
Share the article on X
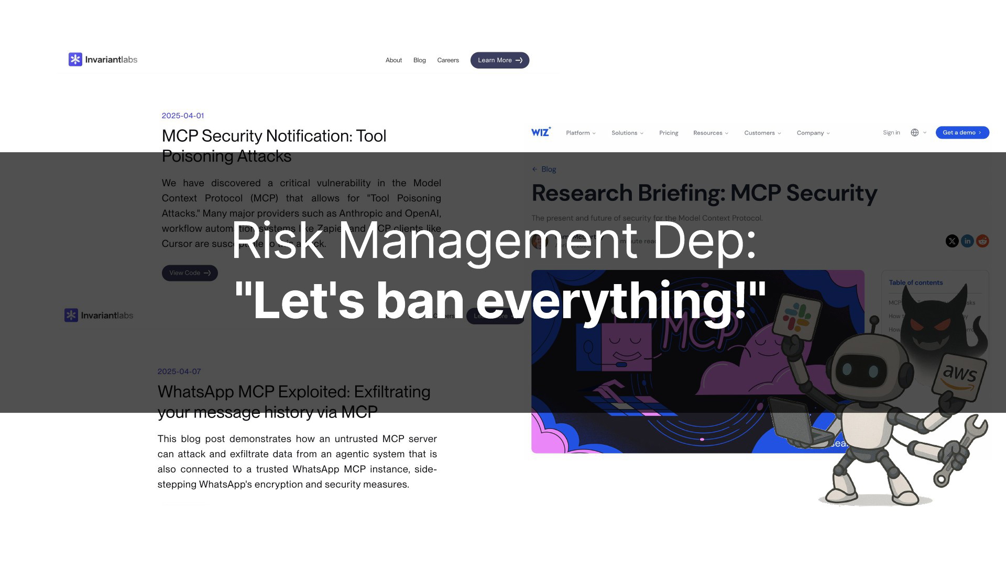952,241
